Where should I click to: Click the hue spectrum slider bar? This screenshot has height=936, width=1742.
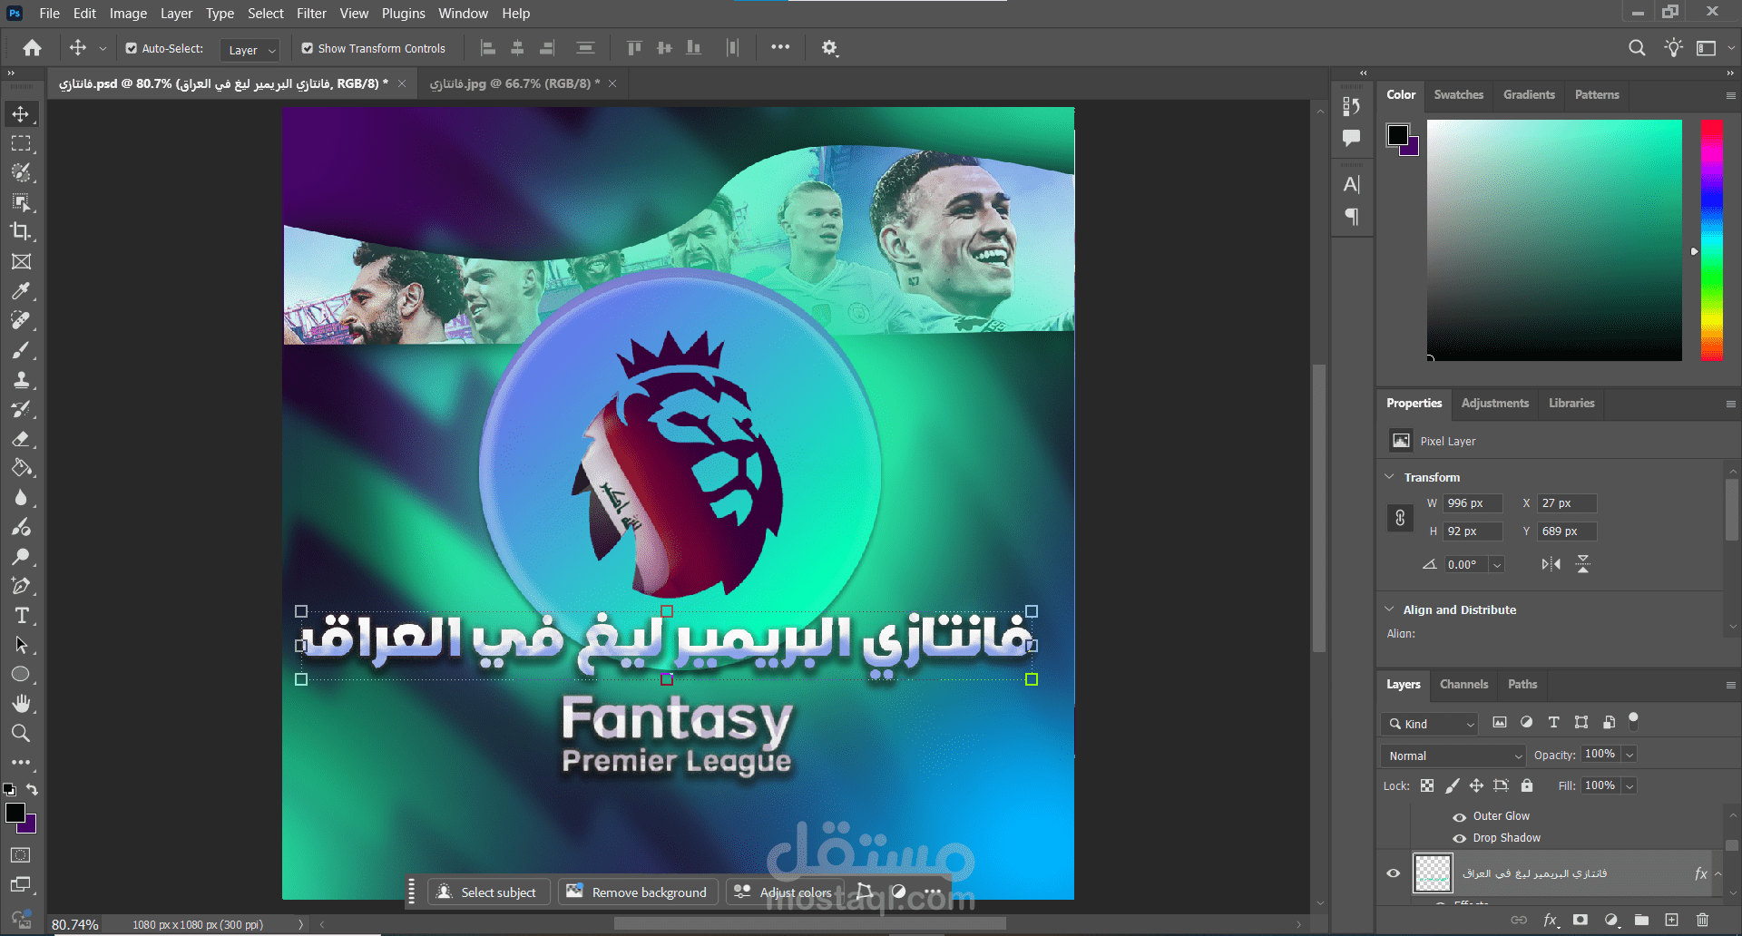point(1712,240)
